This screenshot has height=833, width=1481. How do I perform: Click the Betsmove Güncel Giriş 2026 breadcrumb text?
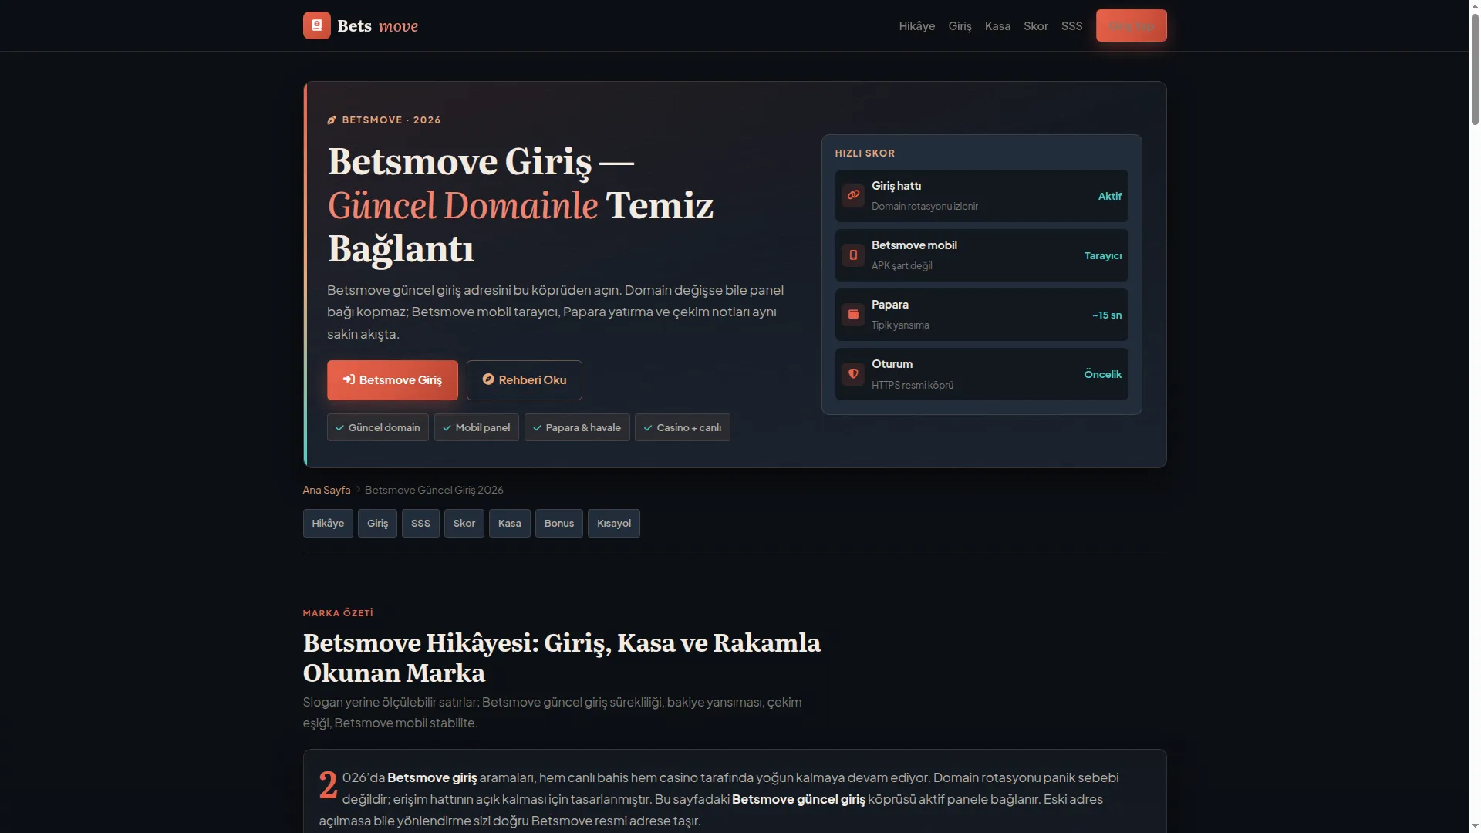tap(434, 490)
